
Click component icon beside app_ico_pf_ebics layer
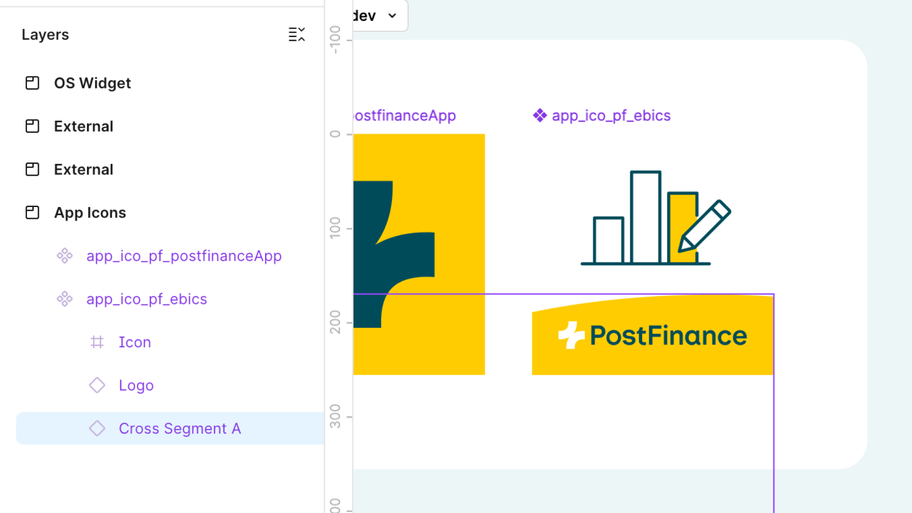65,299
